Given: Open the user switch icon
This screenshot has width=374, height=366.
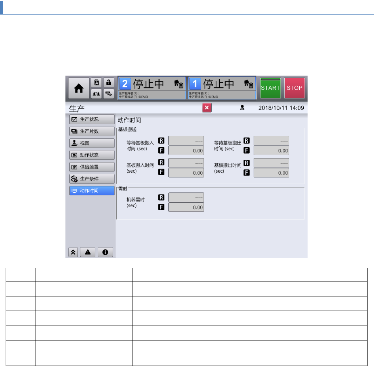Looking at the screenshot, I should [x=97, y=94].
